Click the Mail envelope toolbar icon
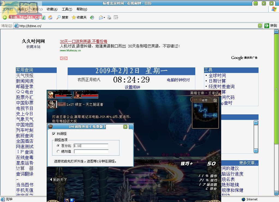The width and height of the screenshot is (279, 202). (x=101, y=17)
